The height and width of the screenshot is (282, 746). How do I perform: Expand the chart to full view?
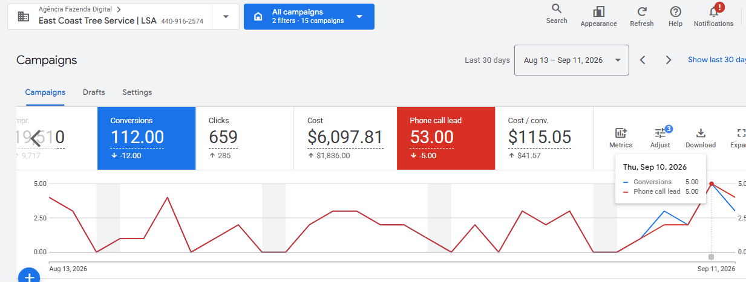739,138
